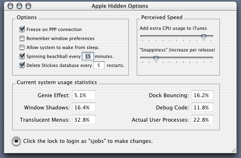Viewport: 241px width, 158px height.
Task: Enable Remember window preferences checkbox
Action: (x=22, y=38)
